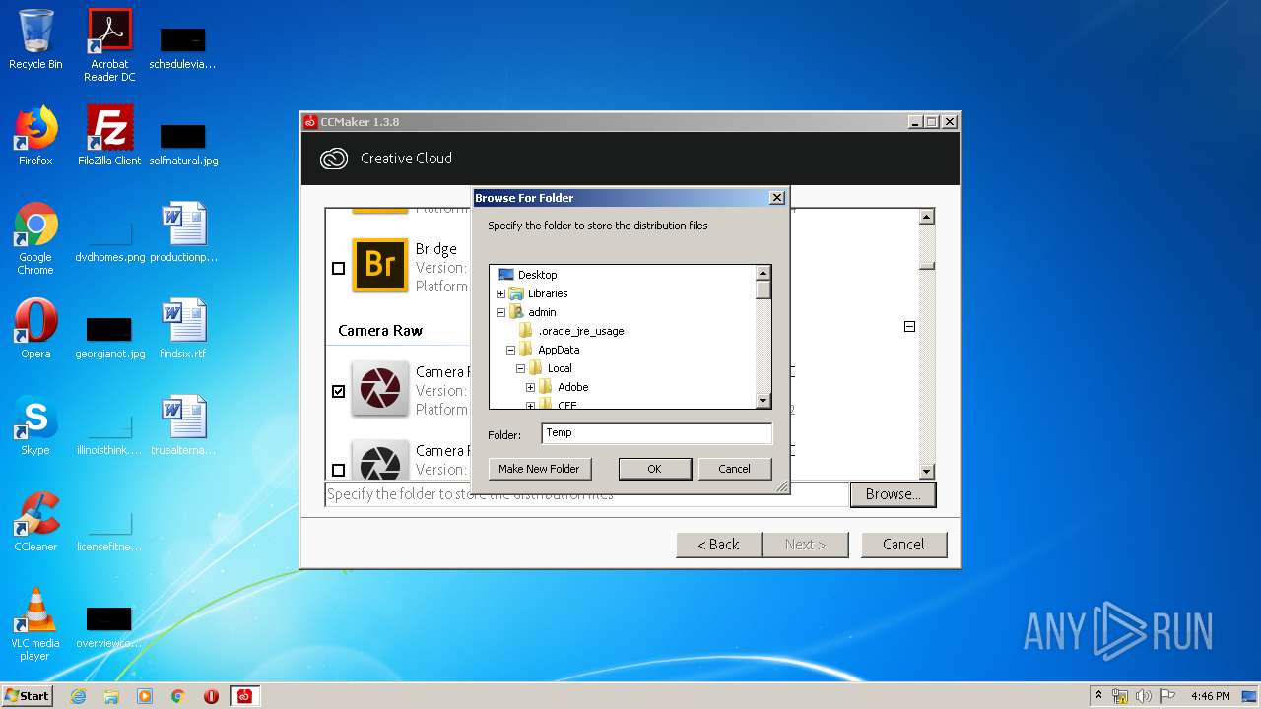Click the clock showing 4:46 PM
Image resolution: width=1261 pixels, height=709 pixels.
pyautogui.click(x=1210, y=696)
